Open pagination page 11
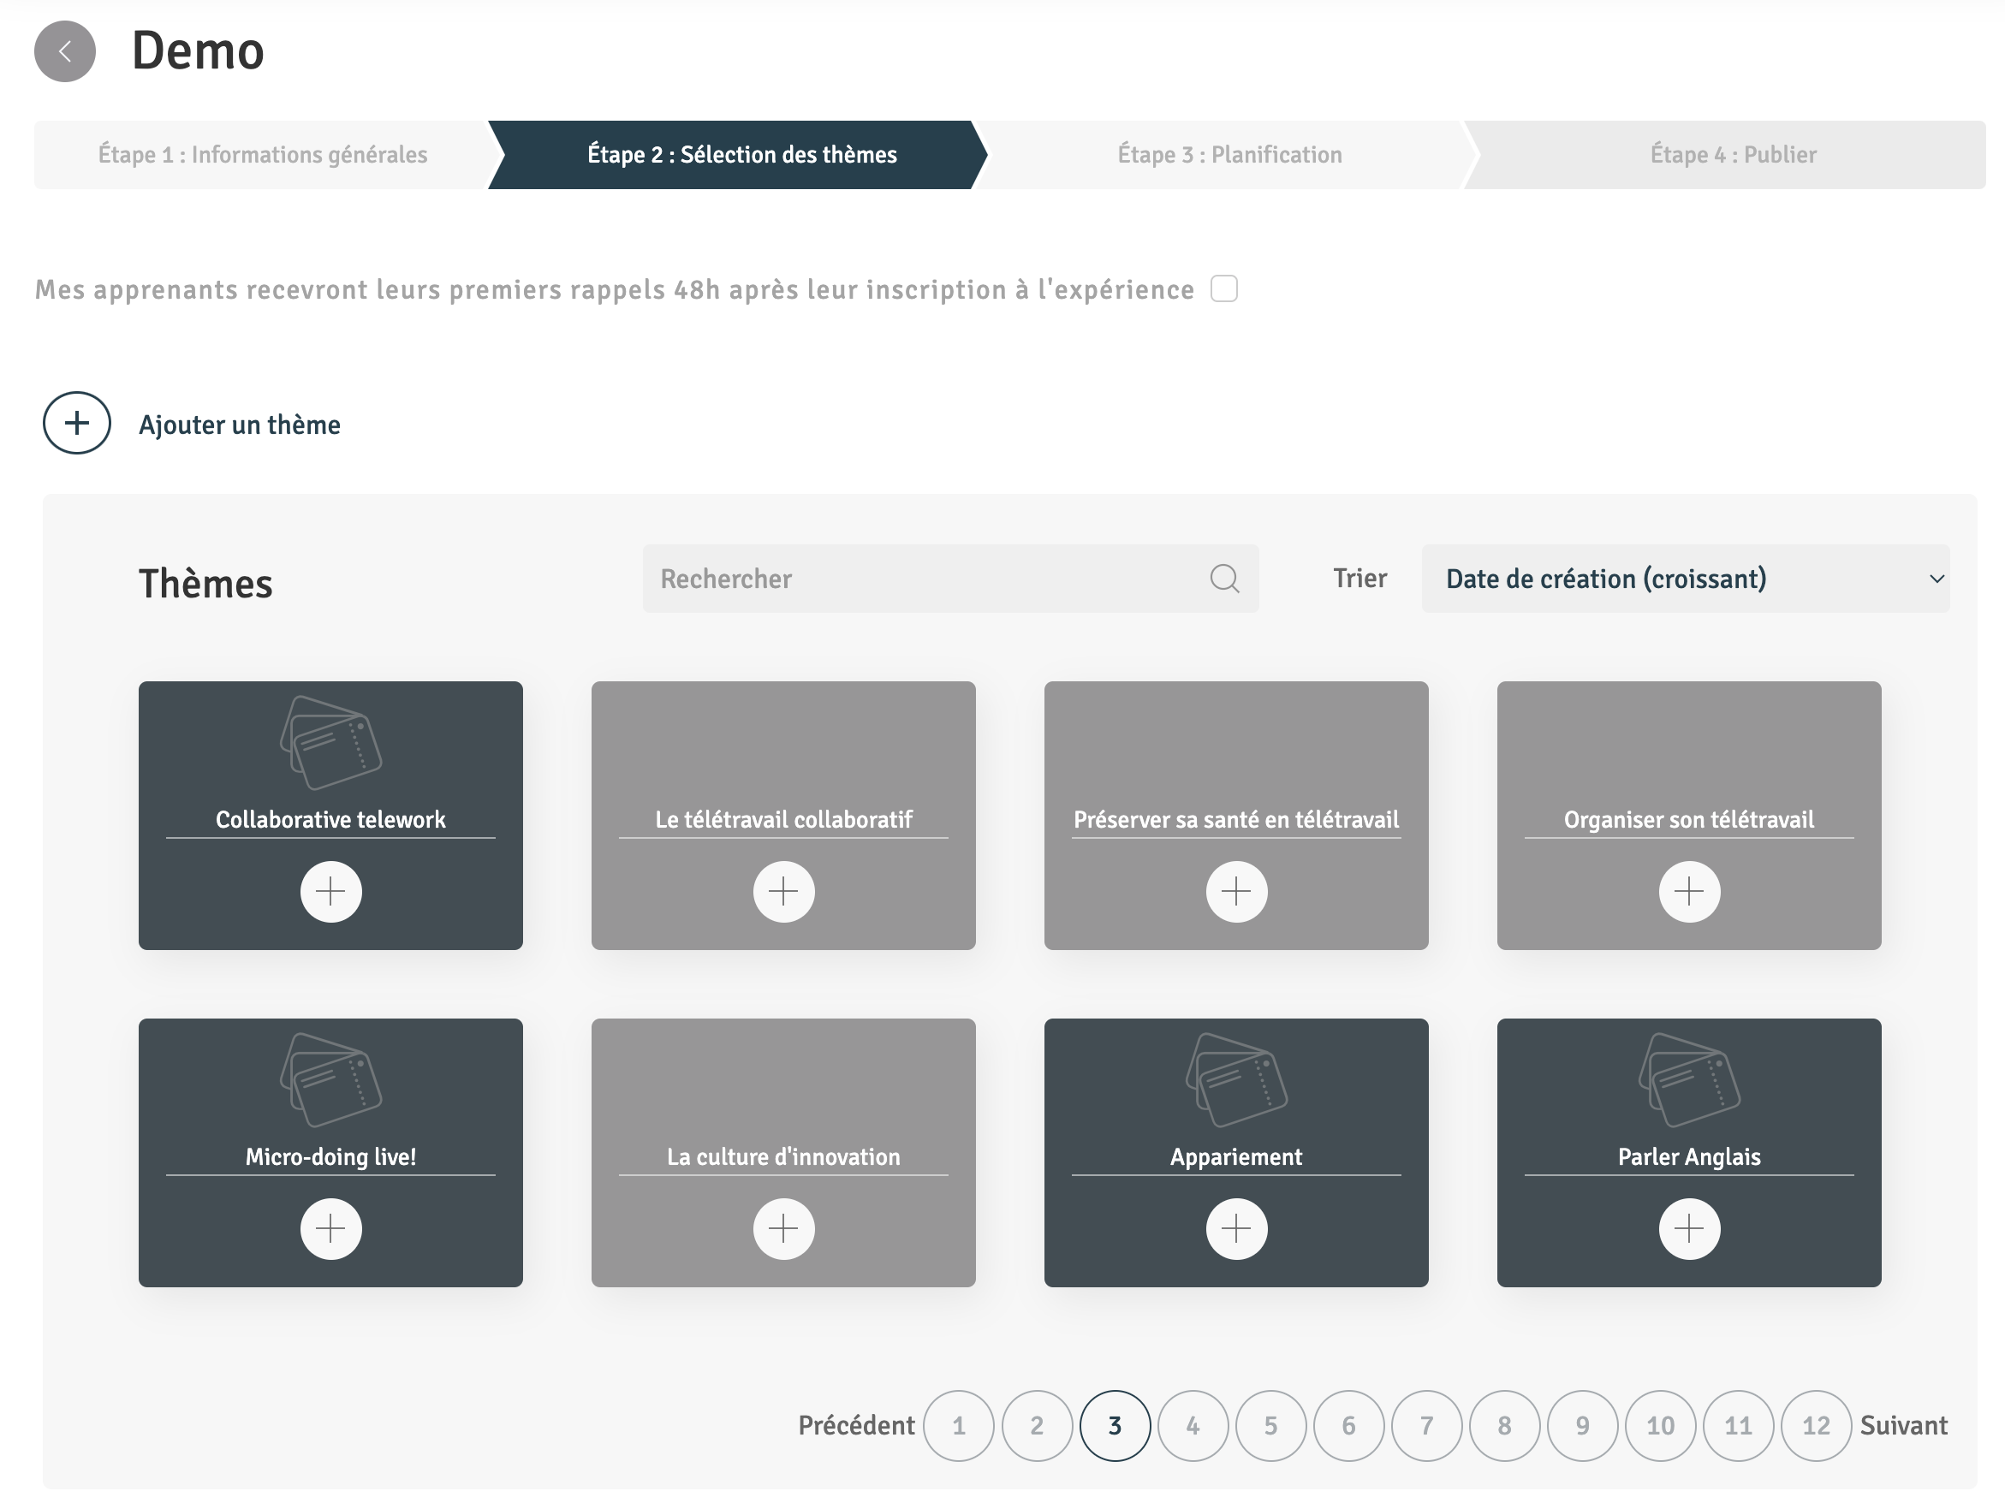Screen dimensions: 2005x1491 click(x=1738, y=1426)
